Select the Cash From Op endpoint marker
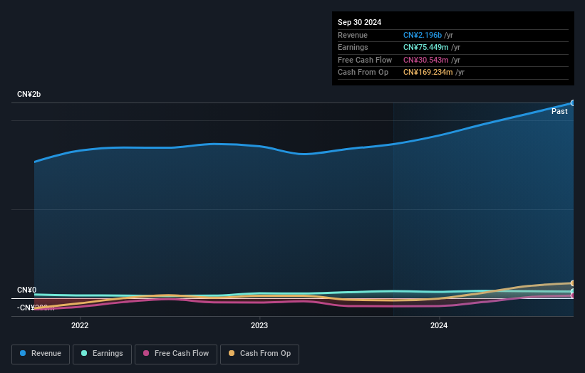Screen dimensions: 585x373 573,283
